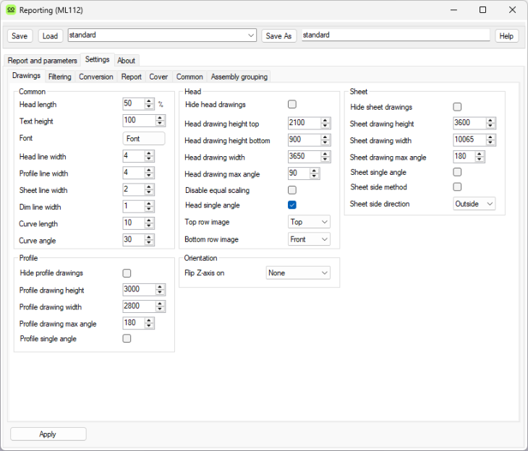
Task: Increase Curve angle value with up arrow
Action: point(149,238)
